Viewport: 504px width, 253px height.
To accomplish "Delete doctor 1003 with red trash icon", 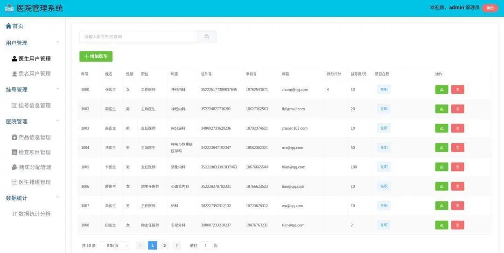I will [x=458, y=128].
